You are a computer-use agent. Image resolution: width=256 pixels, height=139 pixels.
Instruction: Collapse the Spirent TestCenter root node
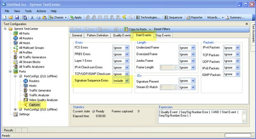click(5, 29)
